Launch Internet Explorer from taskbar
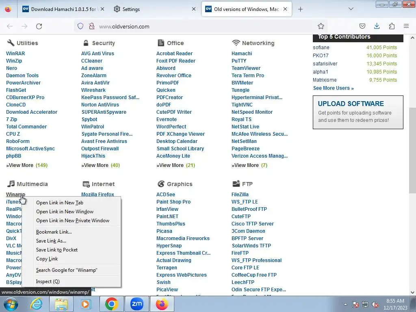 point(36,304)
